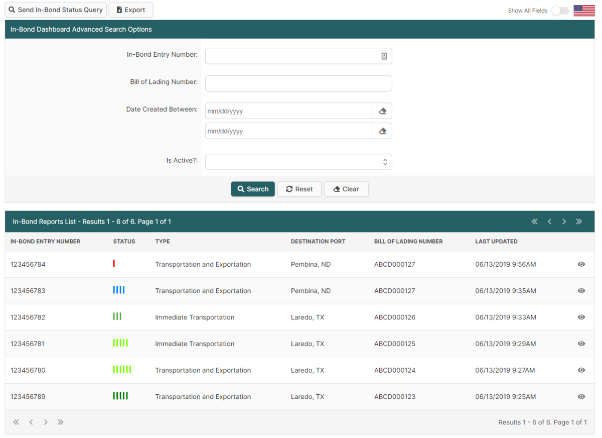View details of in-bond entry 123456784 via eye icon
The image size is (602, 438).
point(581,264)
